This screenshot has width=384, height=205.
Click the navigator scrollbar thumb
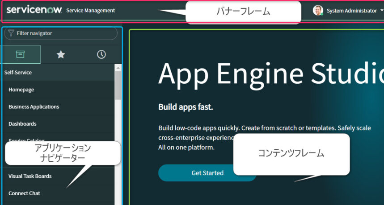[x=118, y=85]
